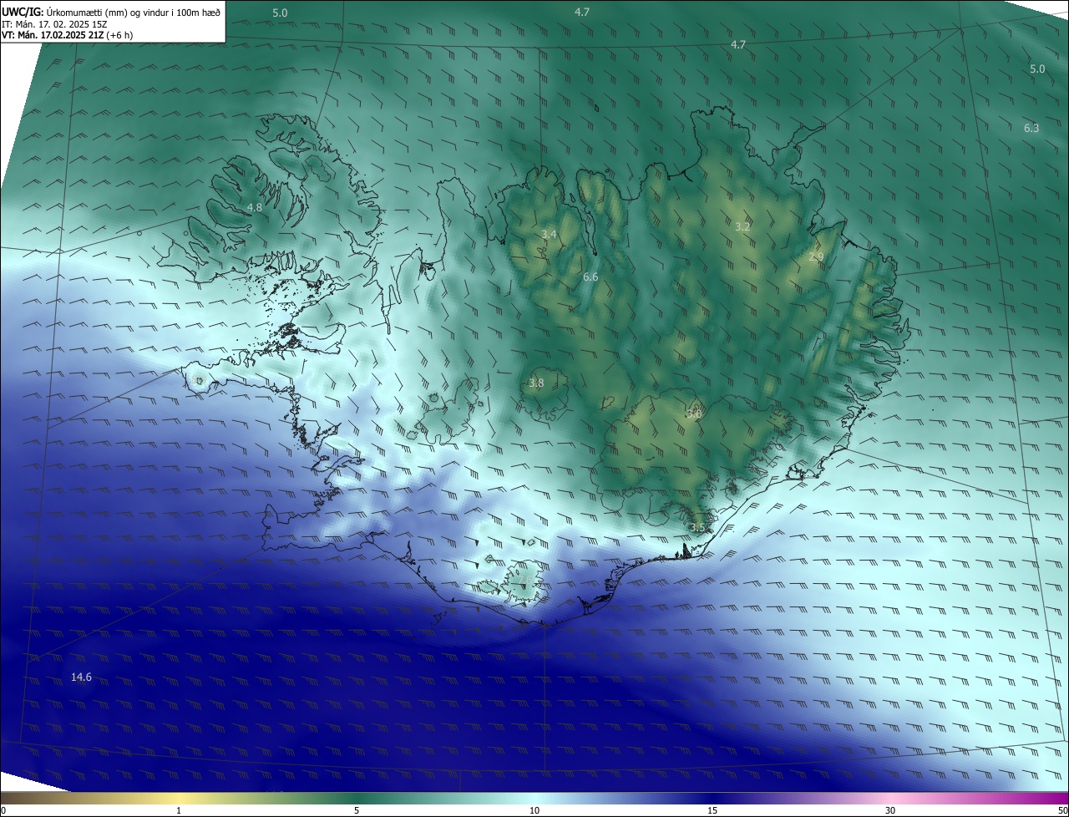The height and width of the screenshot is (817, 1069).
Task: Click the 4.7 value on the map's top edge
Action: [x=582, y=12]
